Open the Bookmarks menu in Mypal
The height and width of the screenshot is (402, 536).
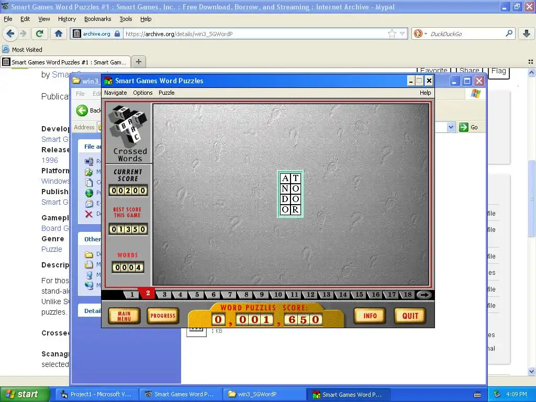[98, 19]
